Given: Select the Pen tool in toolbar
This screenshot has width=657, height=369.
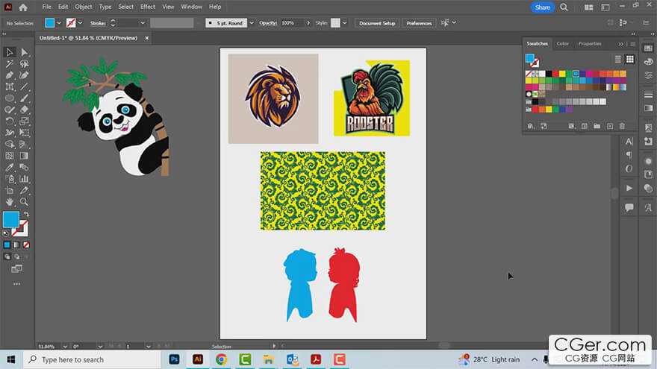Looking at the screenshot, I should coord(10,75).
